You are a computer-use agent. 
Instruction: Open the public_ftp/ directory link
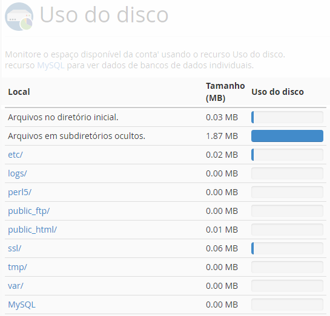coord(29,211)
